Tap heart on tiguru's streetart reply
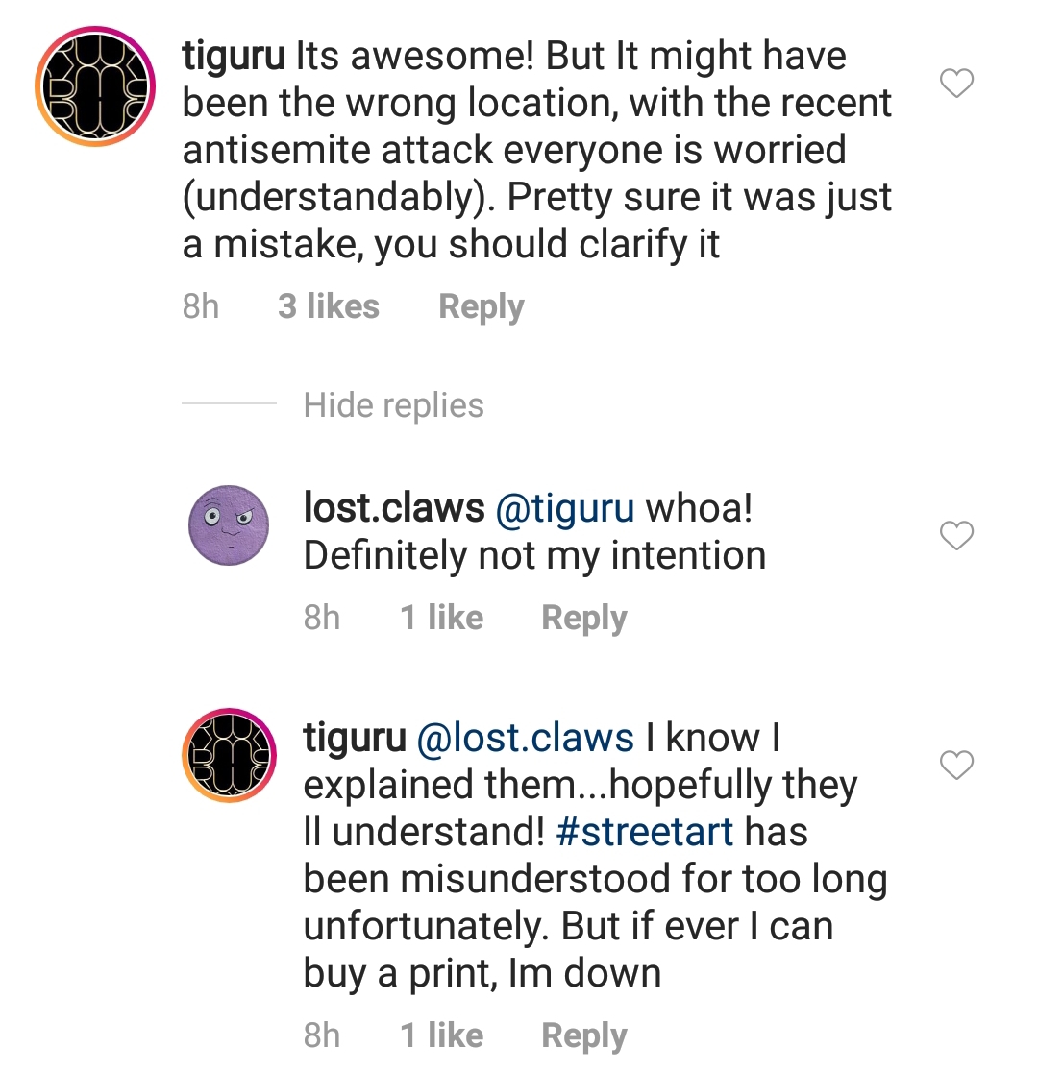The height and width of the screenshot is (1072, 1038). (x=956, y=766)
